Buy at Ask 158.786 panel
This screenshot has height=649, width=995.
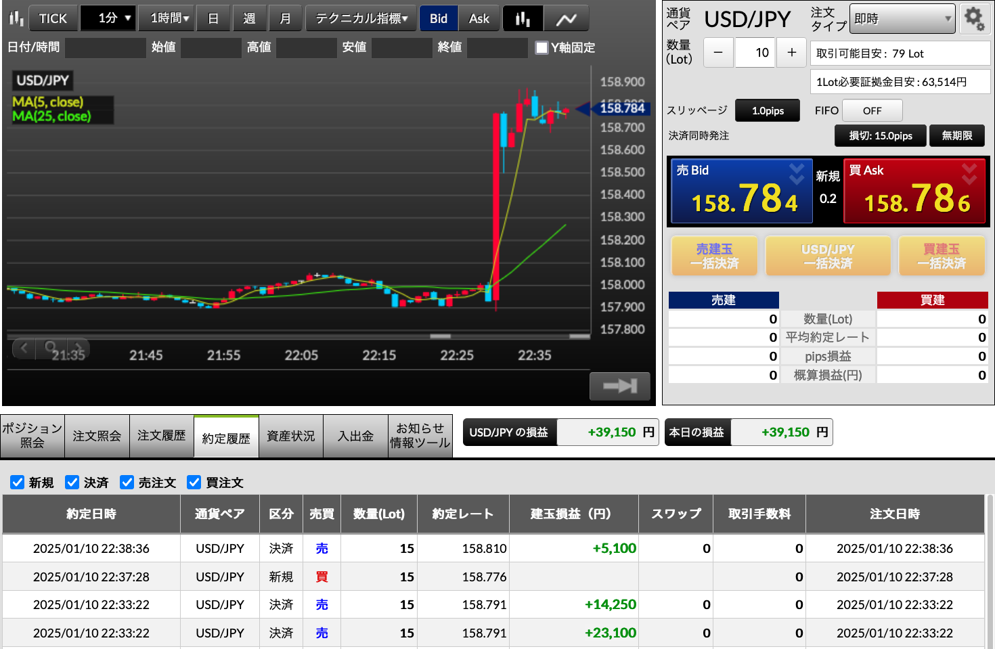click(x=916, y=191)
